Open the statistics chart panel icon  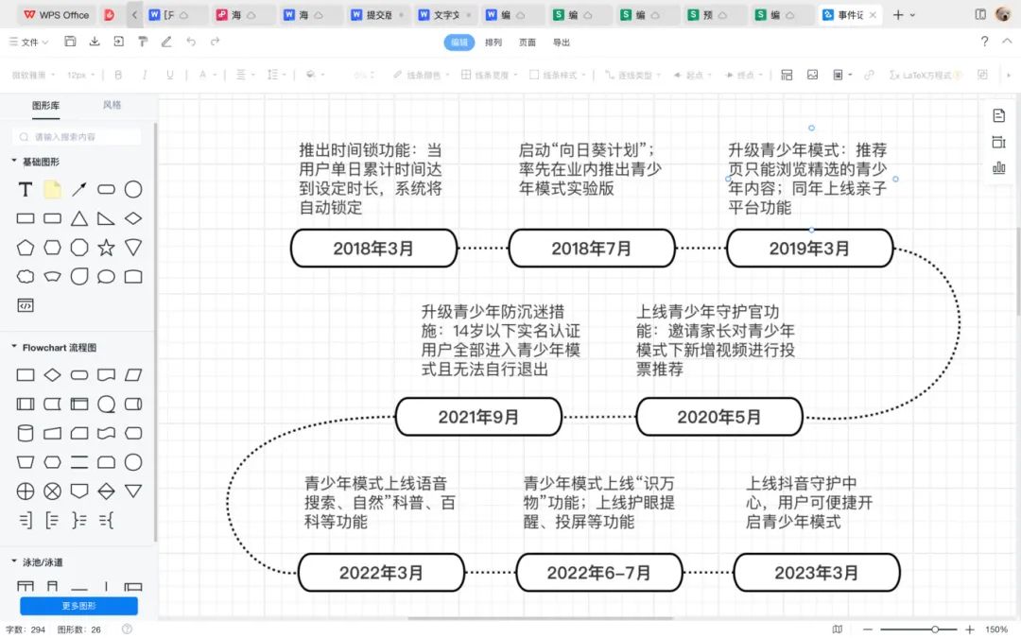coord(999,168)
